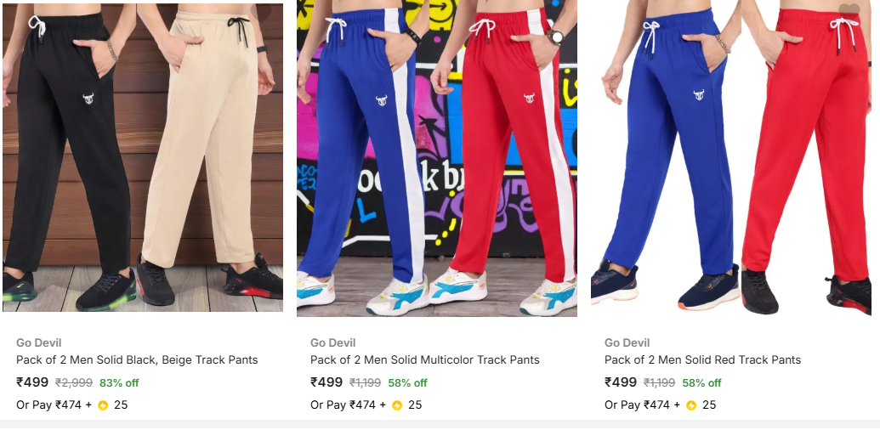This screenshot has width=880, height=430.
Task: Click SuperCoin icon under Red track pants
Action: [x=691, y=405]
